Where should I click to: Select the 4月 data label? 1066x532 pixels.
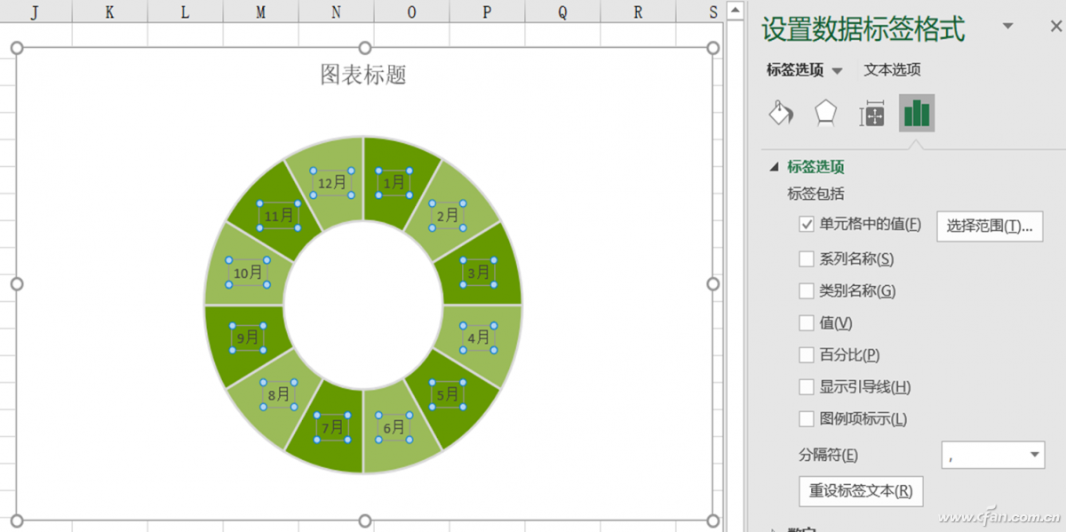(x=478, y=337)
